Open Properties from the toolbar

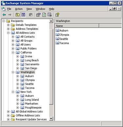coord(38,15)
